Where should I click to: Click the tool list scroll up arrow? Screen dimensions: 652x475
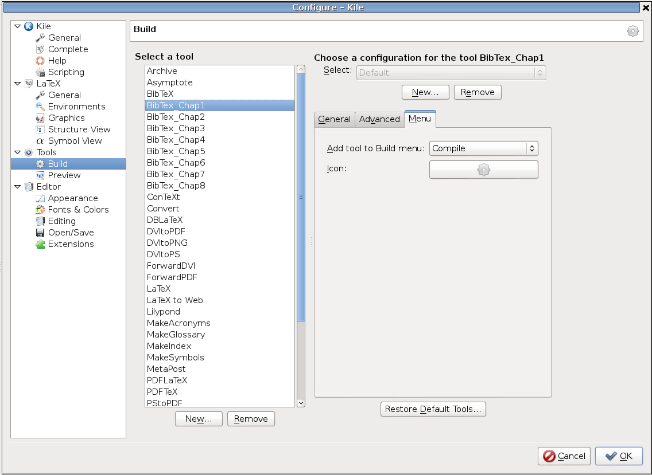[x=301, y=69]
